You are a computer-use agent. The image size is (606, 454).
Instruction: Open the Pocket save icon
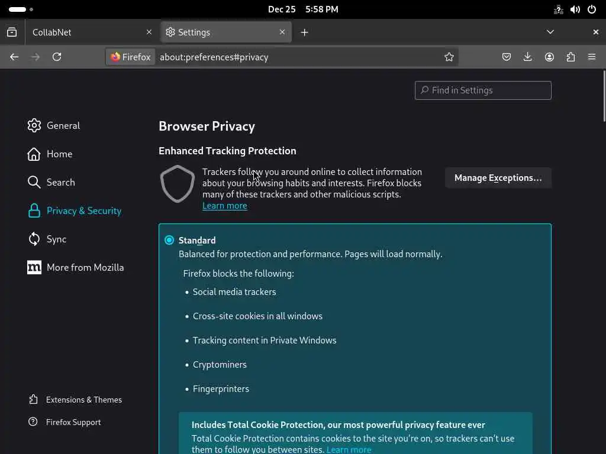coord(507,57)
